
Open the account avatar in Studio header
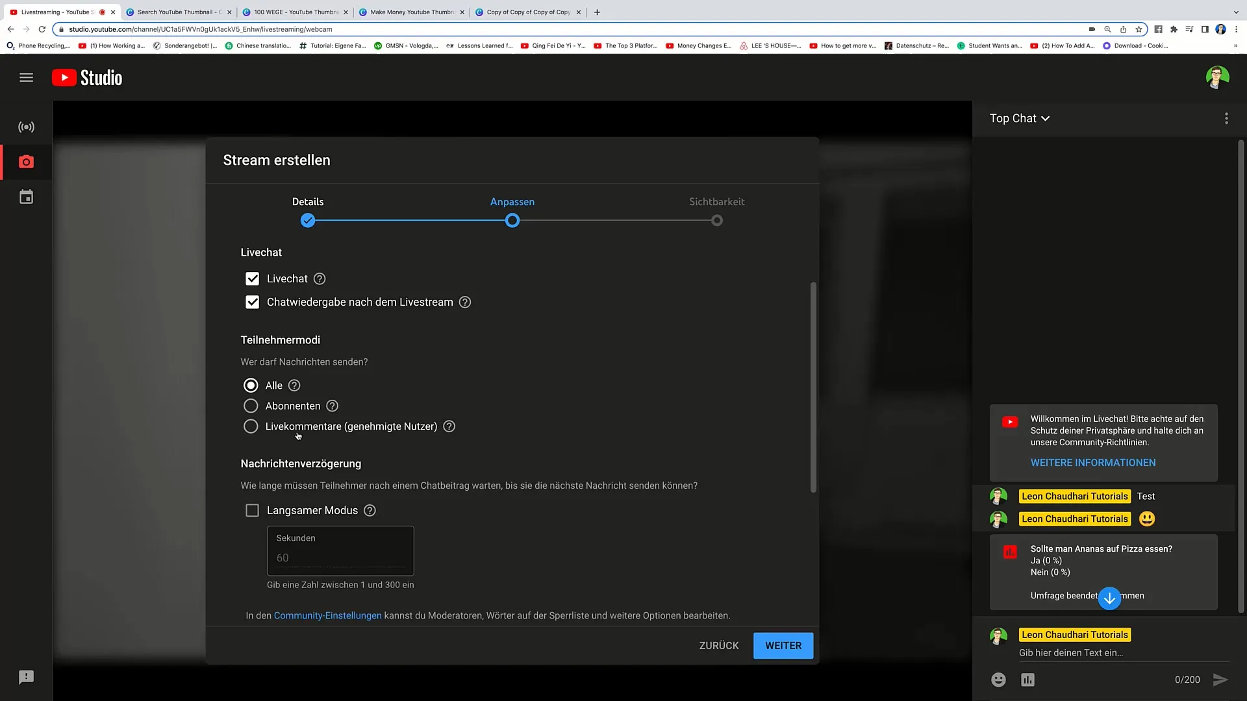1217,77
